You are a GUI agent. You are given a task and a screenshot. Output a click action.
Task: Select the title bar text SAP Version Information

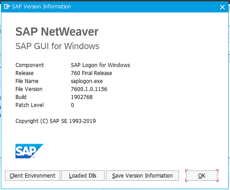click(41, 7)
